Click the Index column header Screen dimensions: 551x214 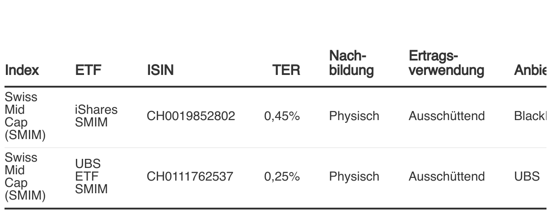coord(22,70)
